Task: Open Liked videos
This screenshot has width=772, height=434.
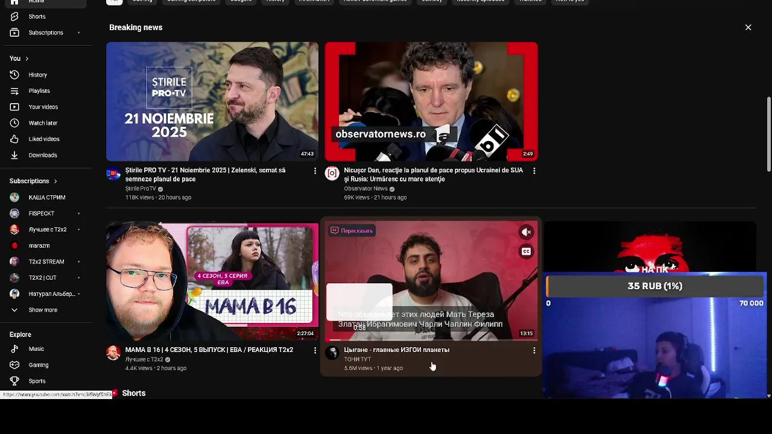Action: coord(43,139)
